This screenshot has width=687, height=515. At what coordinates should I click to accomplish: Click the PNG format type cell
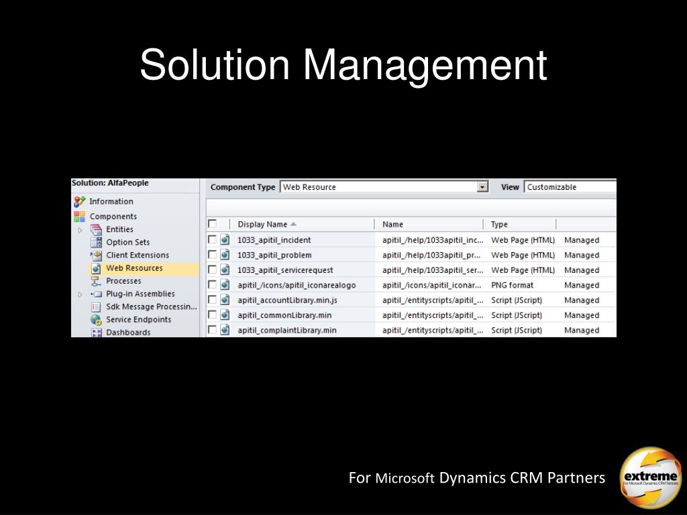tap(512, 285)
